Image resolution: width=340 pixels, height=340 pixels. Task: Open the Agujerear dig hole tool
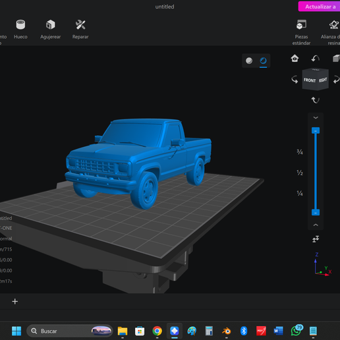(51, 29)
